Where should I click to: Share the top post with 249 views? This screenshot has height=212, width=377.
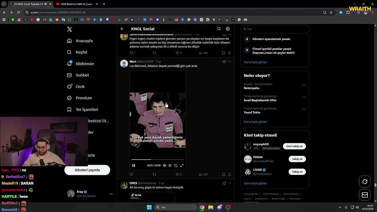(229, 53)
